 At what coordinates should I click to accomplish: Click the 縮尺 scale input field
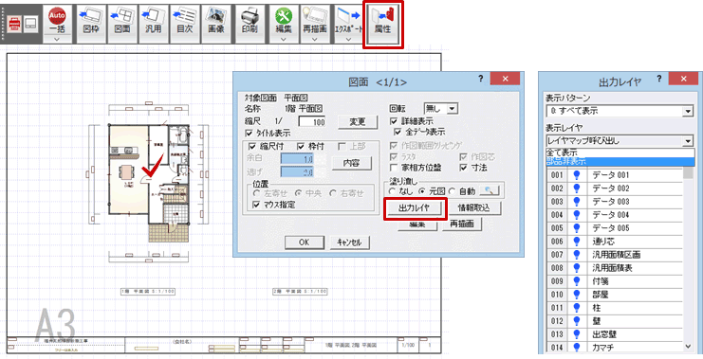(x=312, y=122)
